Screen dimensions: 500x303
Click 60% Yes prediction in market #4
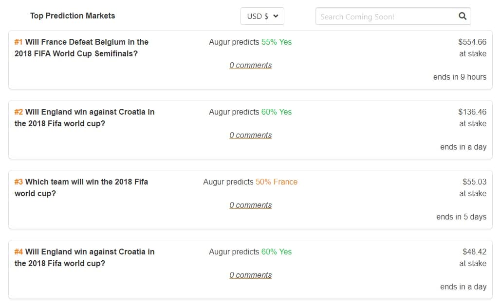click(x=277, y=252)
